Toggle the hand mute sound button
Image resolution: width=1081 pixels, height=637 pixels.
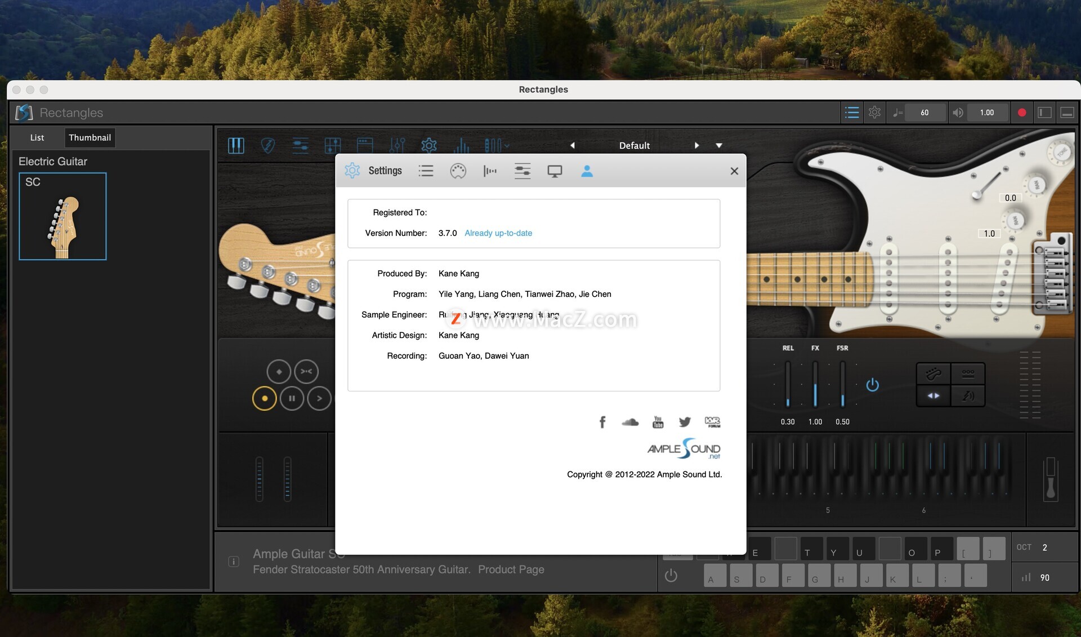[x=968, y=395]
